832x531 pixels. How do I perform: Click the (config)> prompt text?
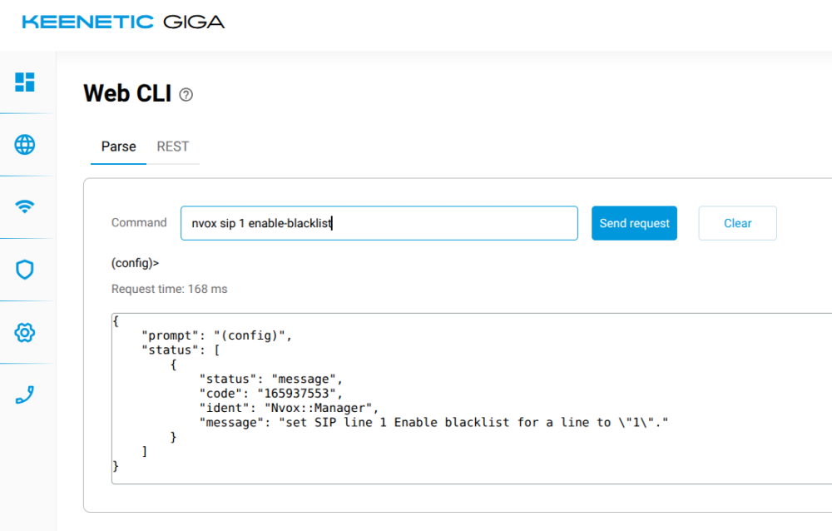pos(135,263)
